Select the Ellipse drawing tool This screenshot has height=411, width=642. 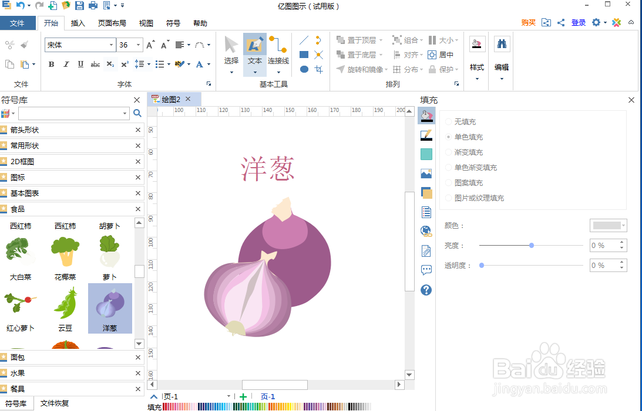pyautogui.click(x=304, y=69)
